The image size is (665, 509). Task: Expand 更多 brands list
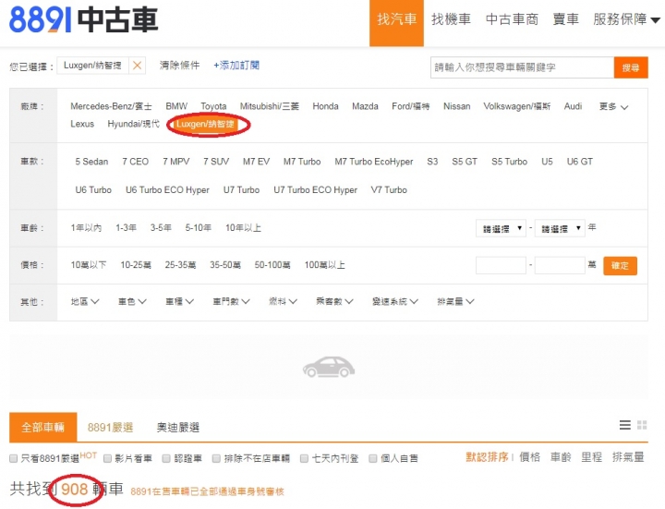(x=613, y=106)
